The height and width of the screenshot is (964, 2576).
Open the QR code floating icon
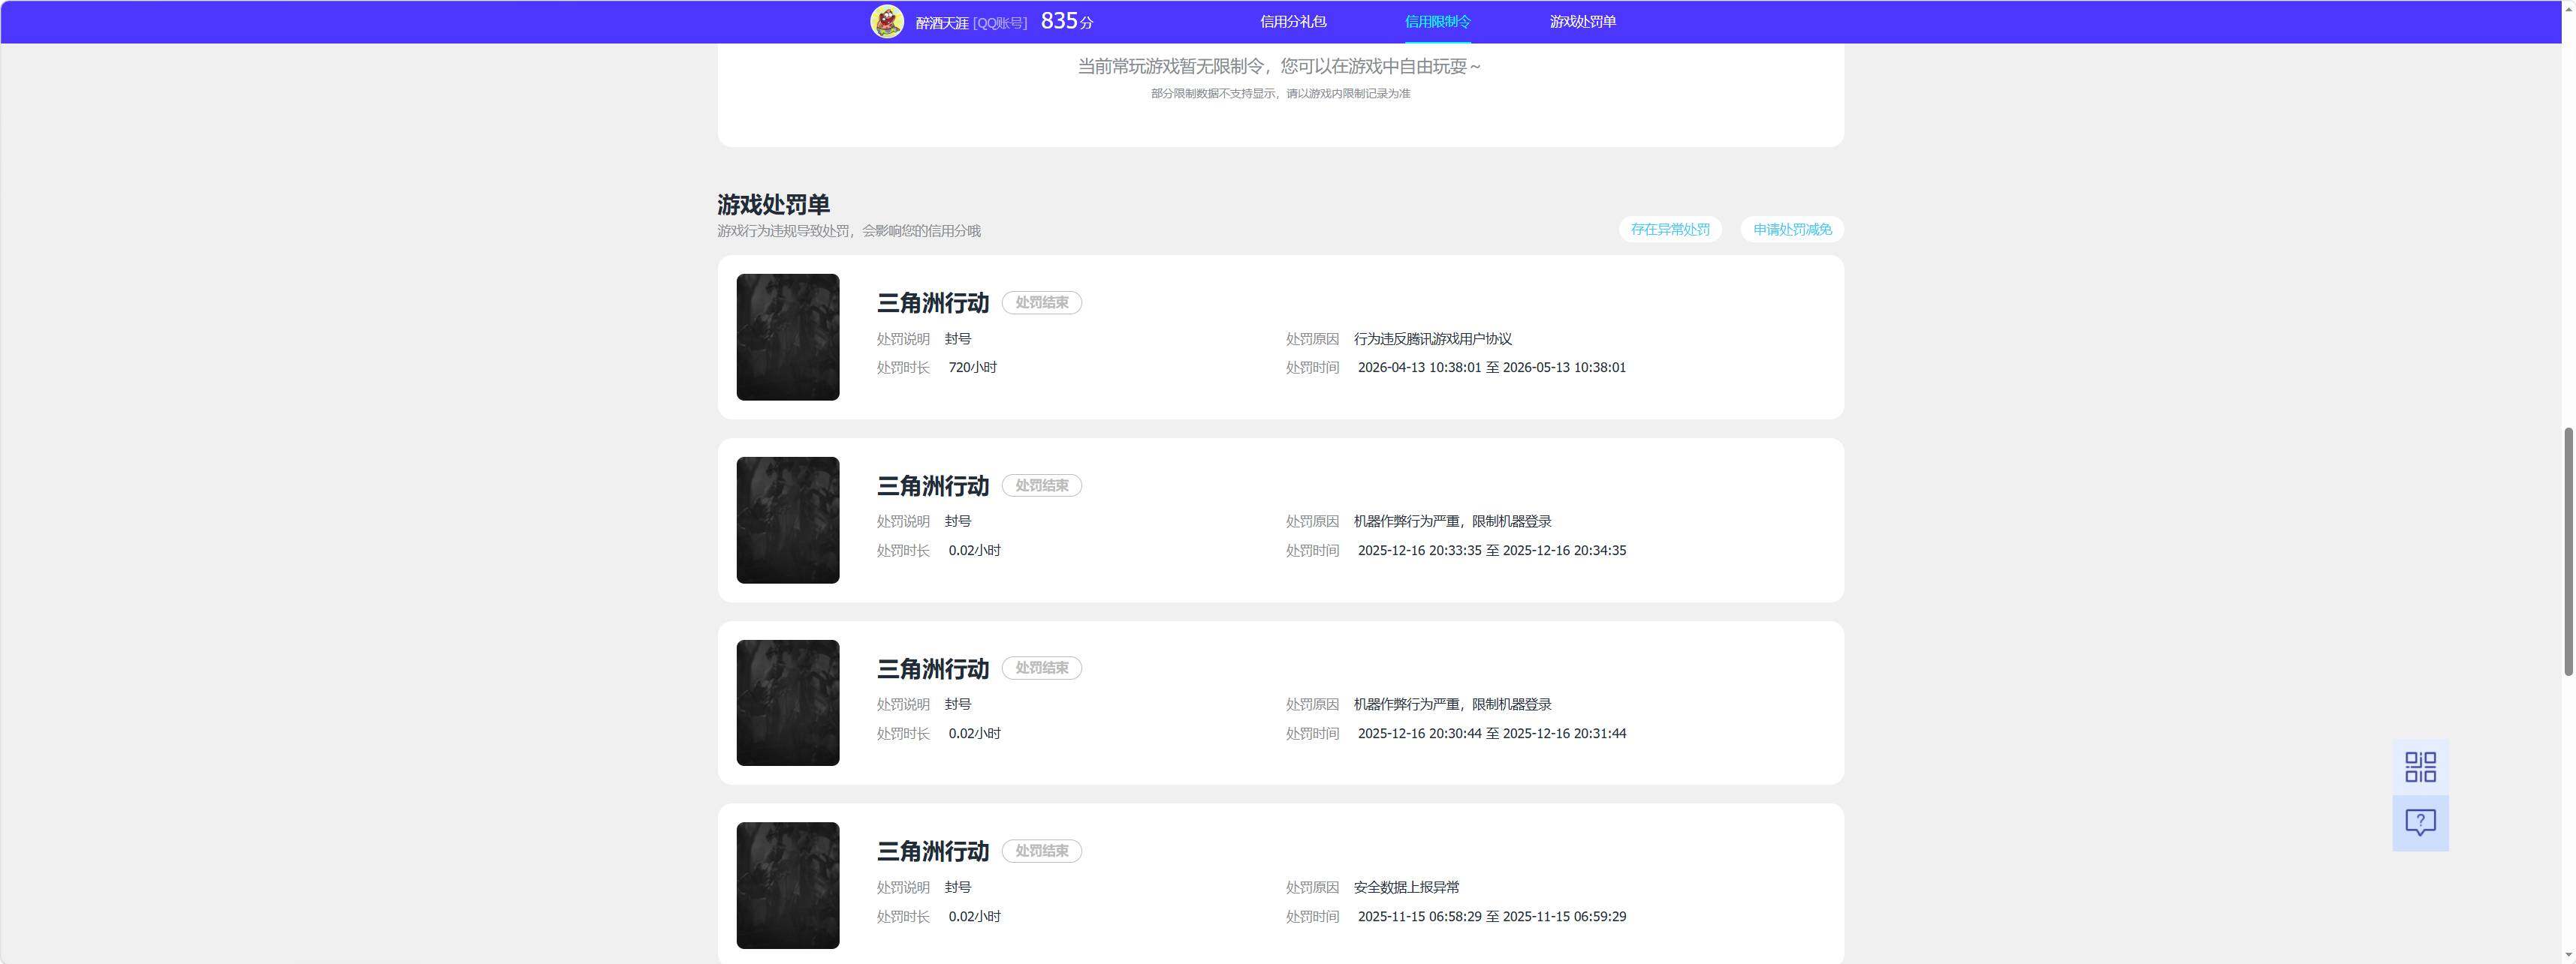(x=2420, y=767)
